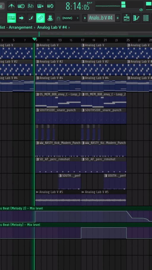Toggle the eye icon under output meter
The width and height of the screenshot is (152, 270).
(141, 10)
